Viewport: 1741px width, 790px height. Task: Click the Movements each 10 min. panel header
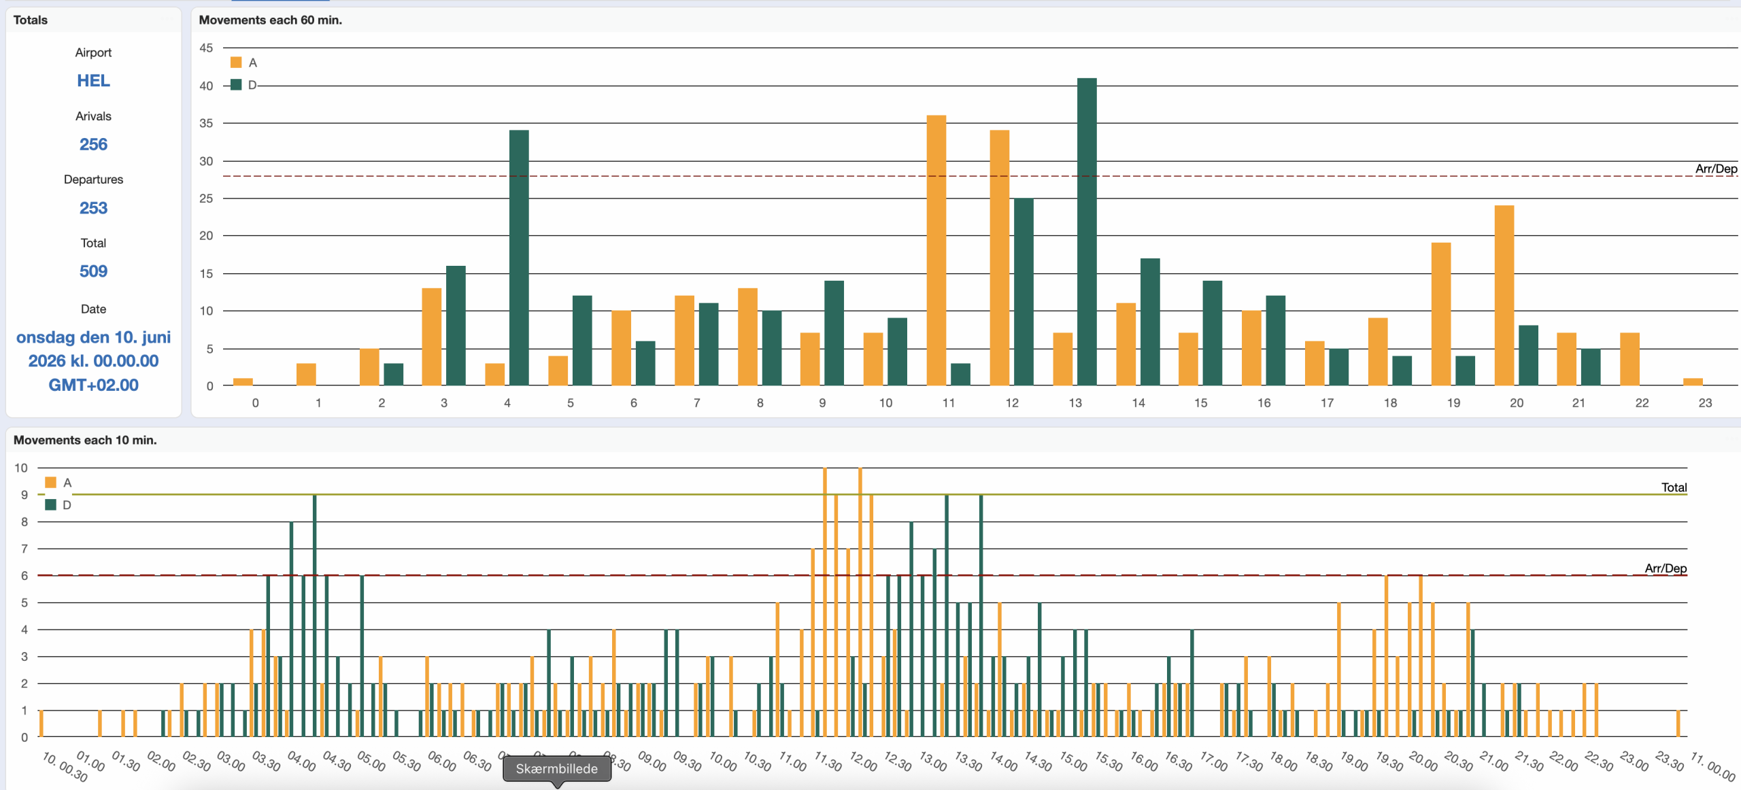coord(85,441)
